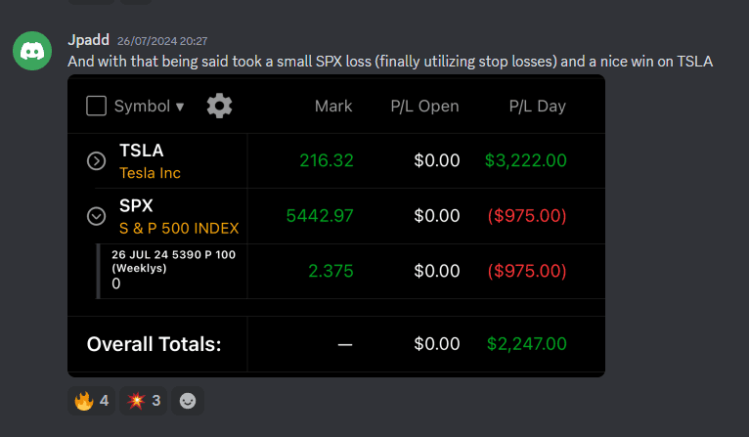
Task: Click the TSLA P/L Day value $3,222.00
Action: [x=525, y=160]
